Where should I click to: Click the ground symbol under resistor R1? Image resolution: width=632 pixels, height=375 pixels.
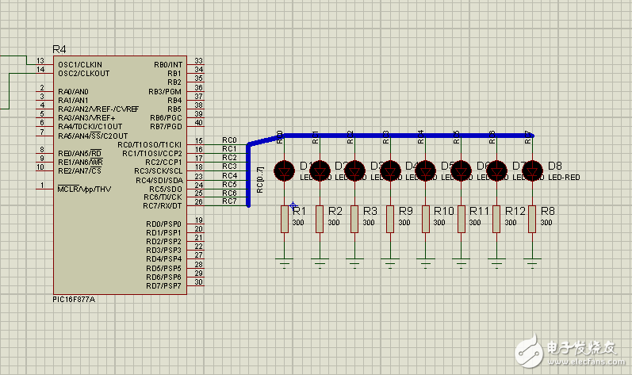tap(285, 263)
